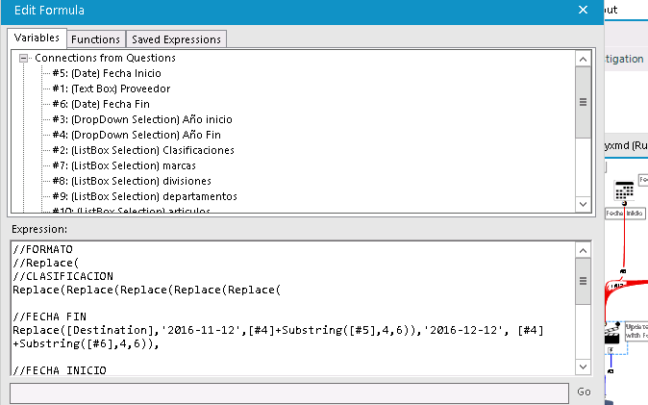Select variable #8 divisiones
This screenshot has width=648, height=405.
pos(132,181)
